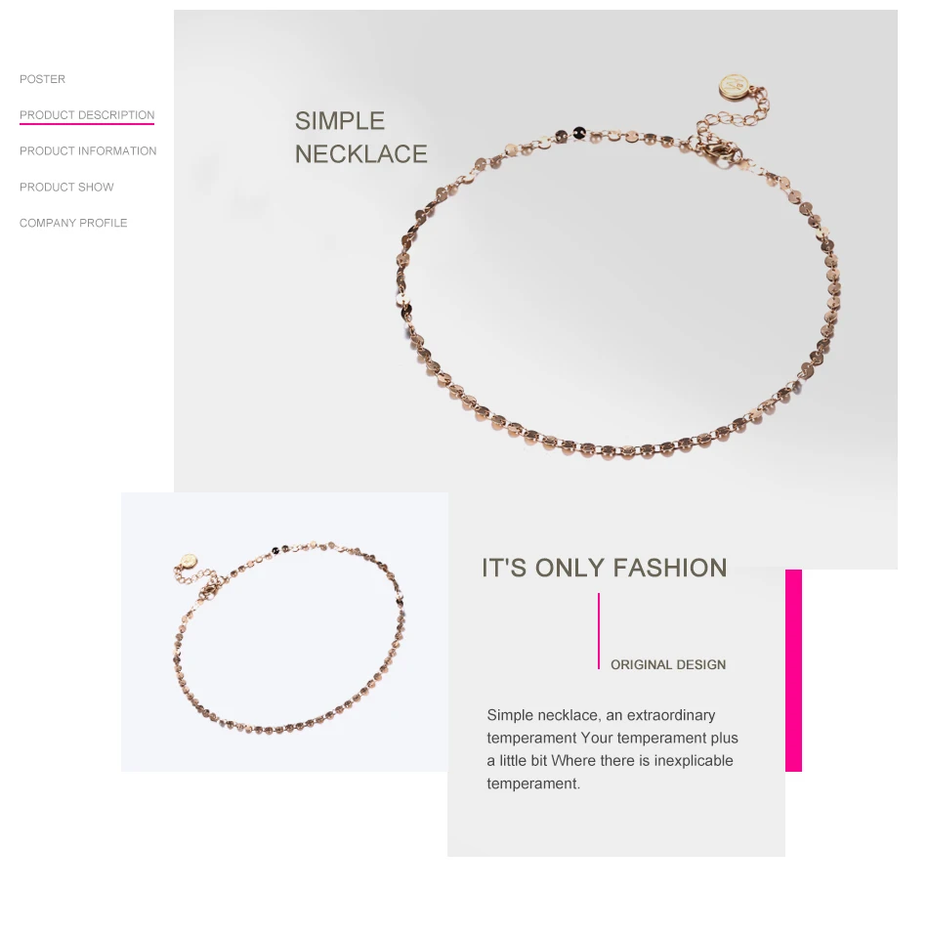Select PRODUCT DESCRIPTION in the sidebar
928x932 pixels.
tap(87, 114)
